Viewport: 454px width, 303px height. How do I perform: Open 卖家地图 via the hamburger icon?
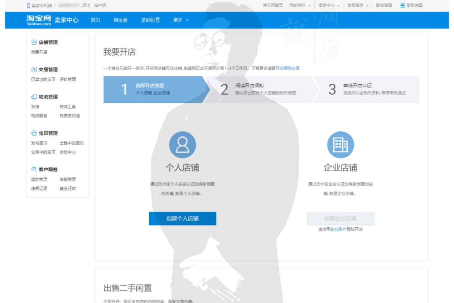(402, 5)
